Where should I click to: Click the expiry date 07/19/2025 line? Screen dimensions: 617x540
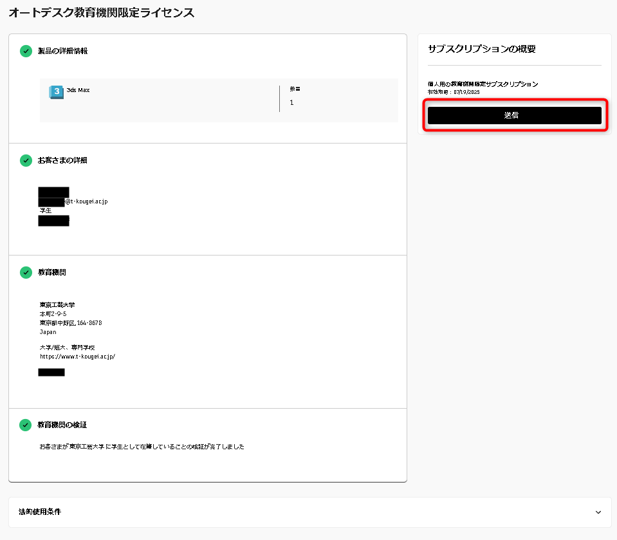click(454, 92)
